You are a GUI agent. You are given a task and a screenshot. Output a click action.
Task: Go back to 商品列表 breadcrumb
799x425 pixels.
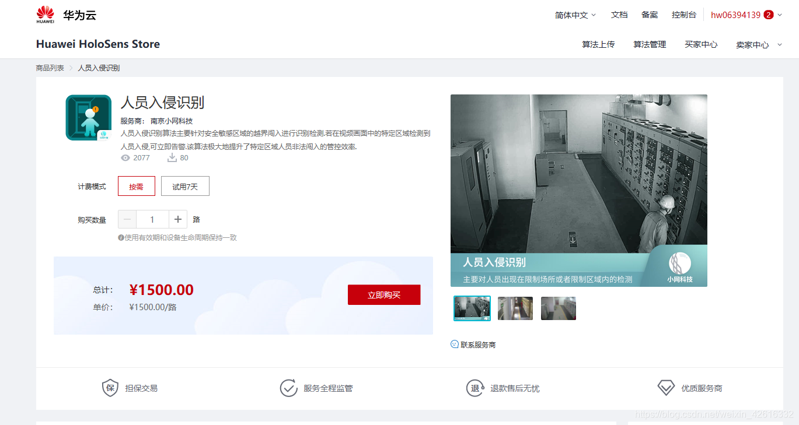(50, 68)
